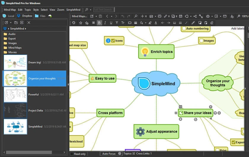Viewport: 249px width, 157px height.
Task: Click the text alignment icon
Action: tap(93, 23)
